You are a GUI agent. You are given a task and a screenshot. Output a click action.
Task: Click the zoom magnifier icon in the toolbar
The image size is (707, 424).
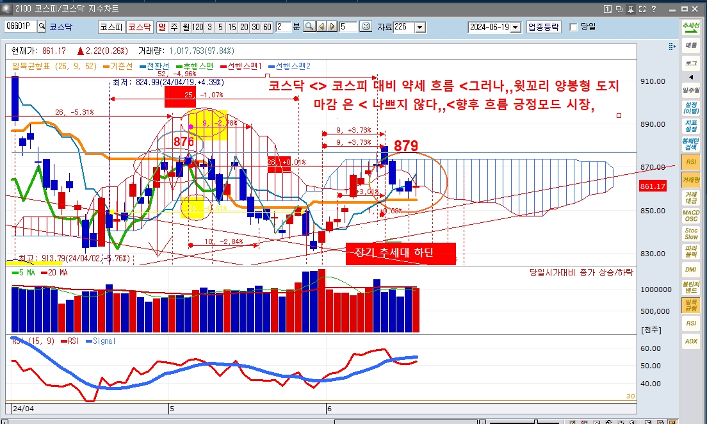(x=309, y=27)
